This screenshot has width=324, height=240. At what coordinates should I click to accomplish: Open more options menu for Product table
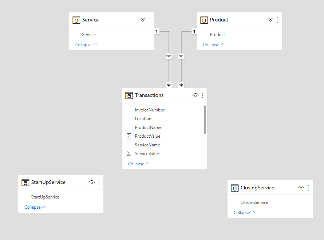coord(278,20)
